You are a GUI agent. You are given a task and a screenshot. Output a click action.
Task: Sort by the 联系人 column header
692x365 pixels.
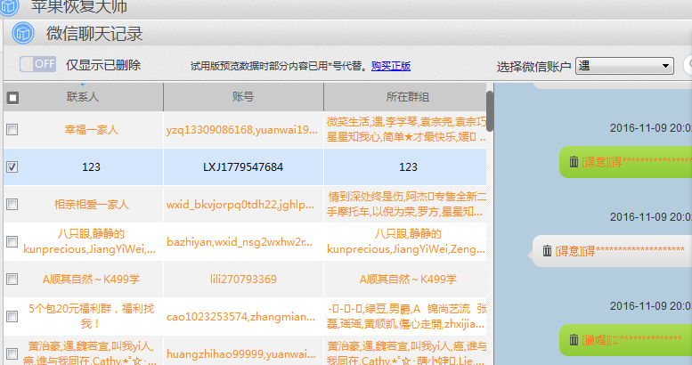(83, 97)
